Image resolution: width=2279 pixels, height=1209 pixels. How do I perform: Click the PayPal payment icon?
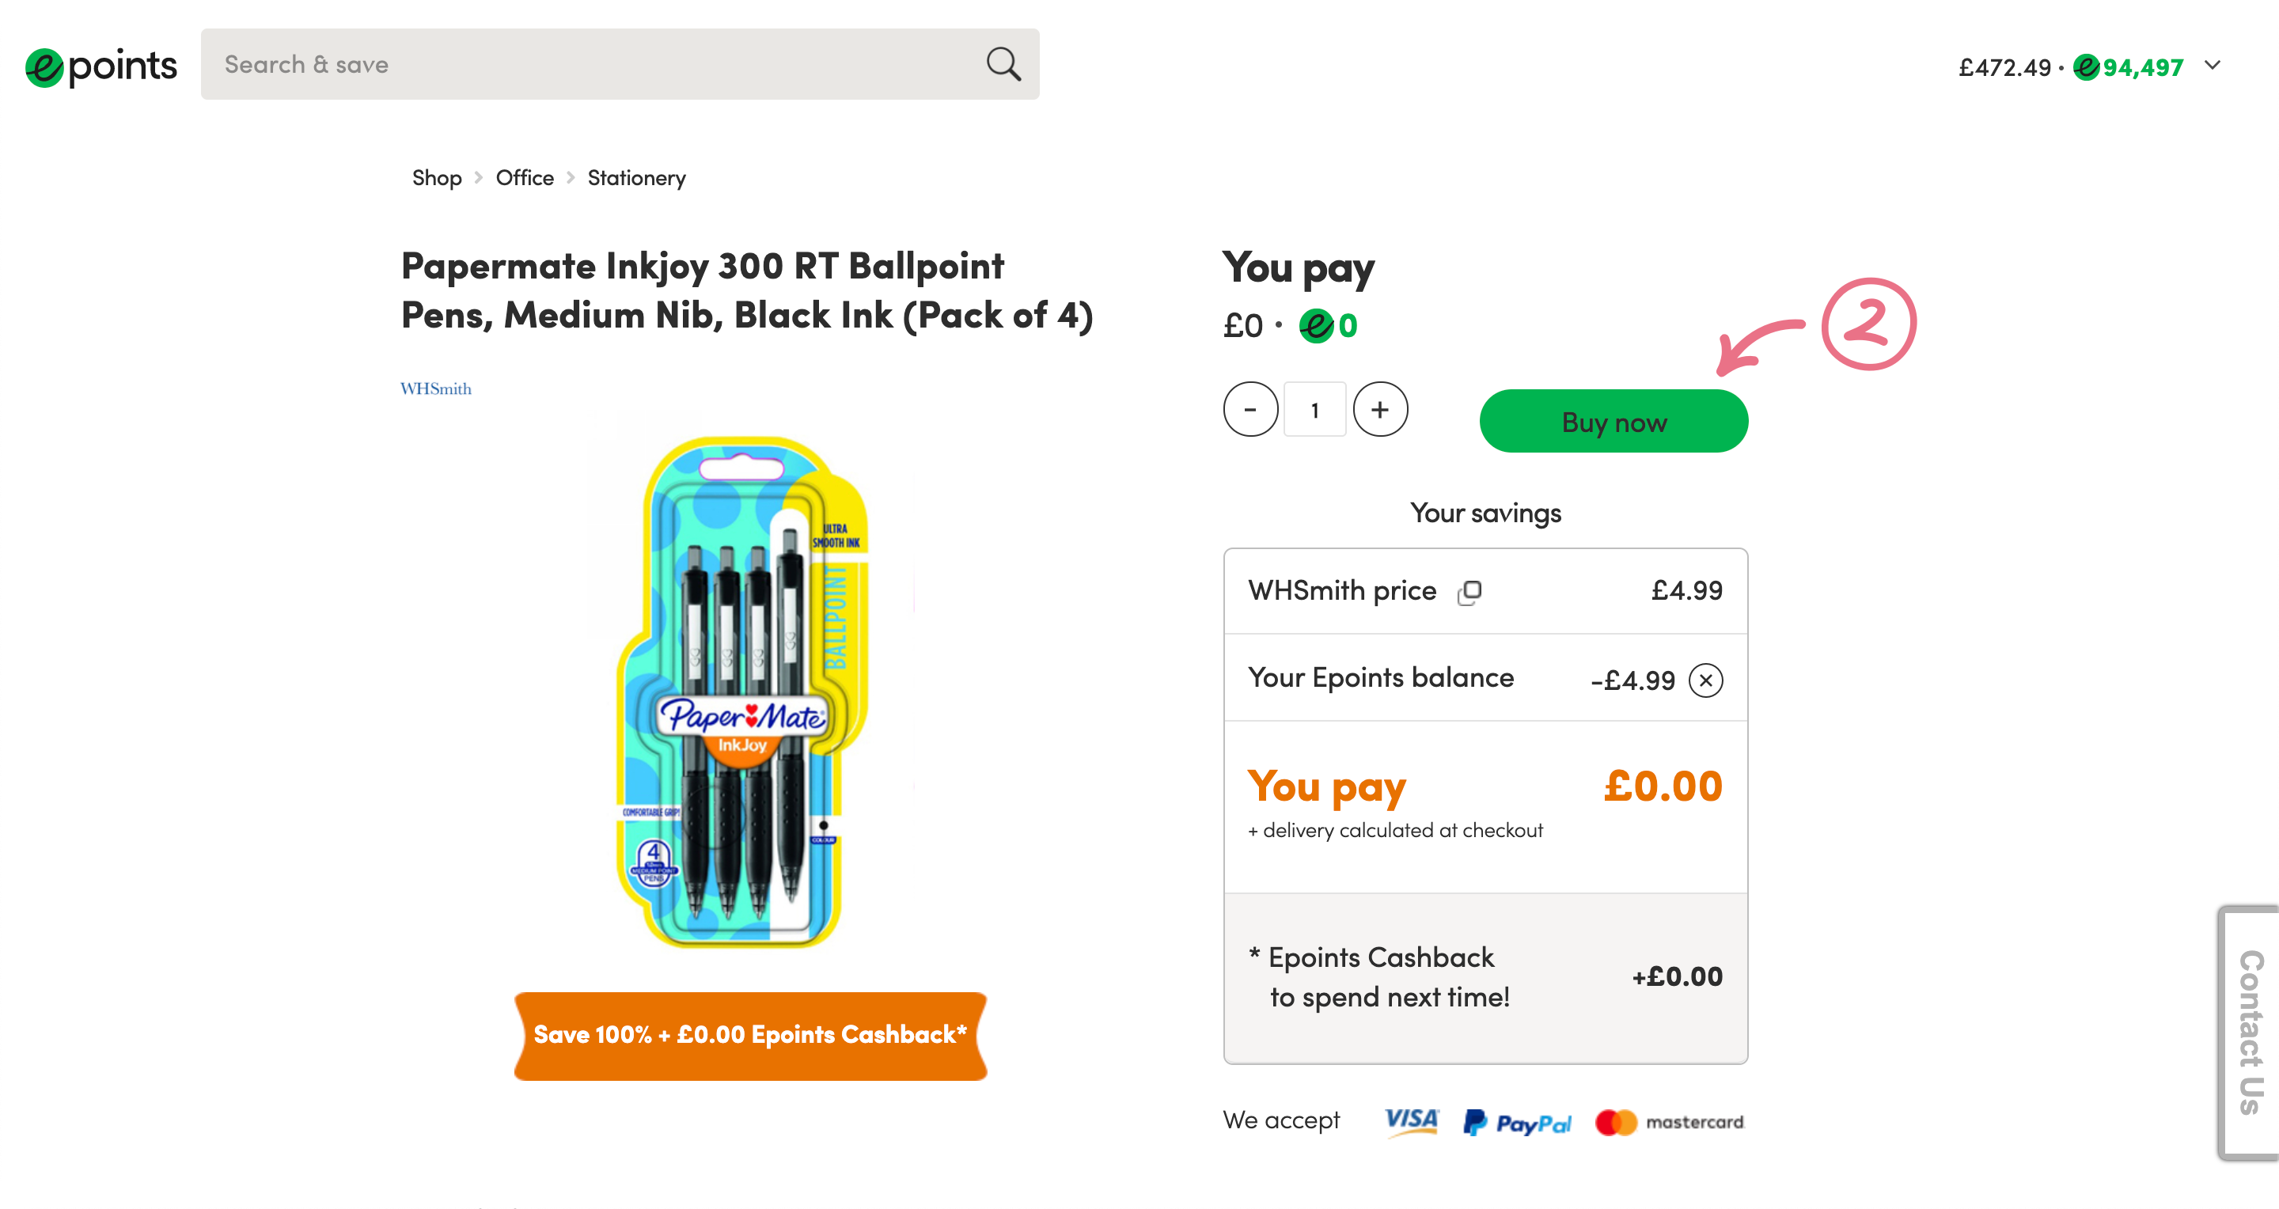[x=1516, y=1122]
